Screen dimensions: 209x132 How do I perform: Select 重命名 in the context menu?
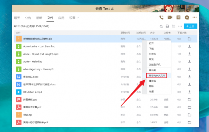pos(152,81)
